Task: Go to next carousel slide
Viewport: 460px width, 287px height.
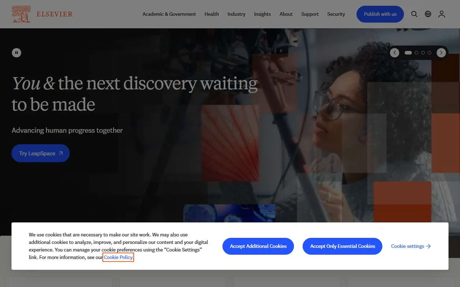Action: tap(441, 53)
